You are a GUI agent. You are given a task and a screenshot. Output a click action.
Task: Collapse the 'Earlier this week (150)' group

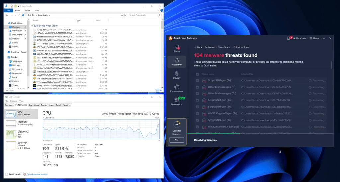pyautogui.click(x=32, y=26)
